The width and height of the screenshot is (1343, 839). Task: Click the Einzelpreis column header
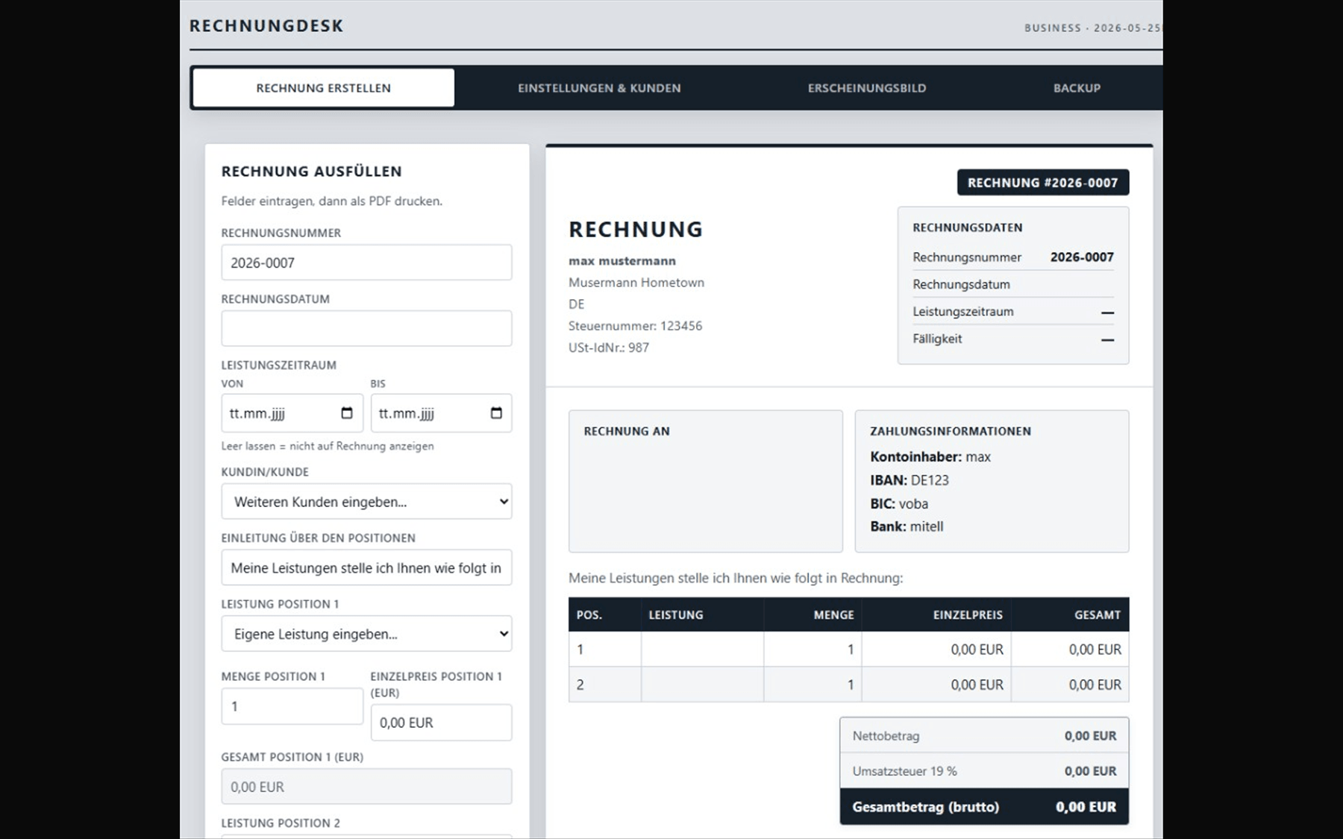pos(936,615)
